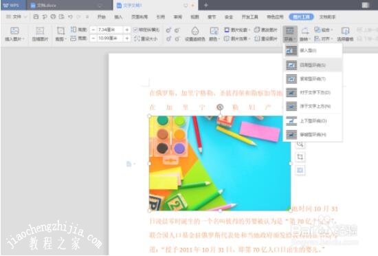Select 衬于文字下方 (Behind Text) option

click(x=313, y=92)
